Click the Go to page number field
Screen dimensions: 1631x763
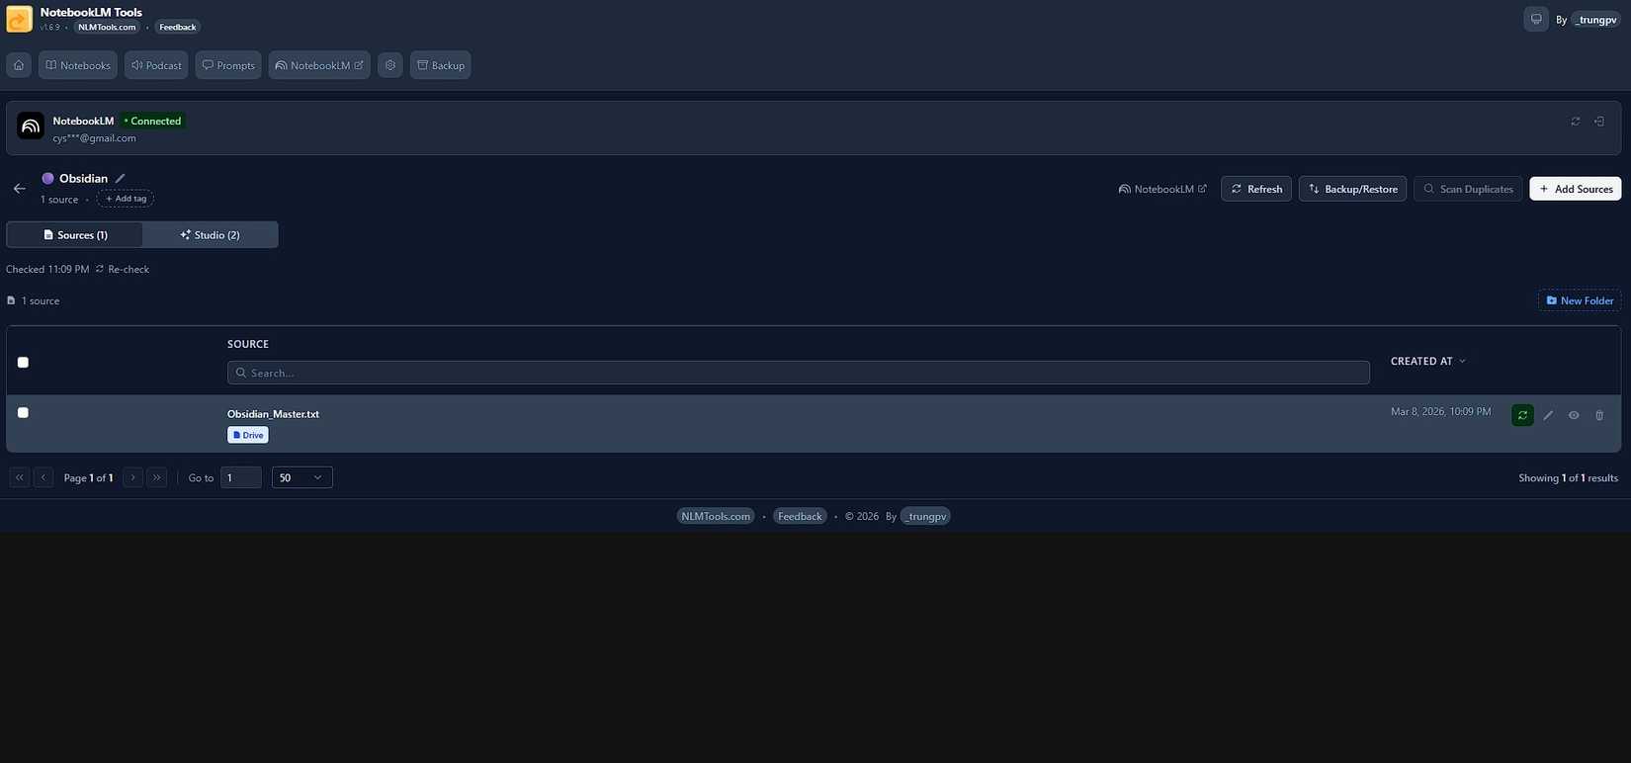coord(241,477)
